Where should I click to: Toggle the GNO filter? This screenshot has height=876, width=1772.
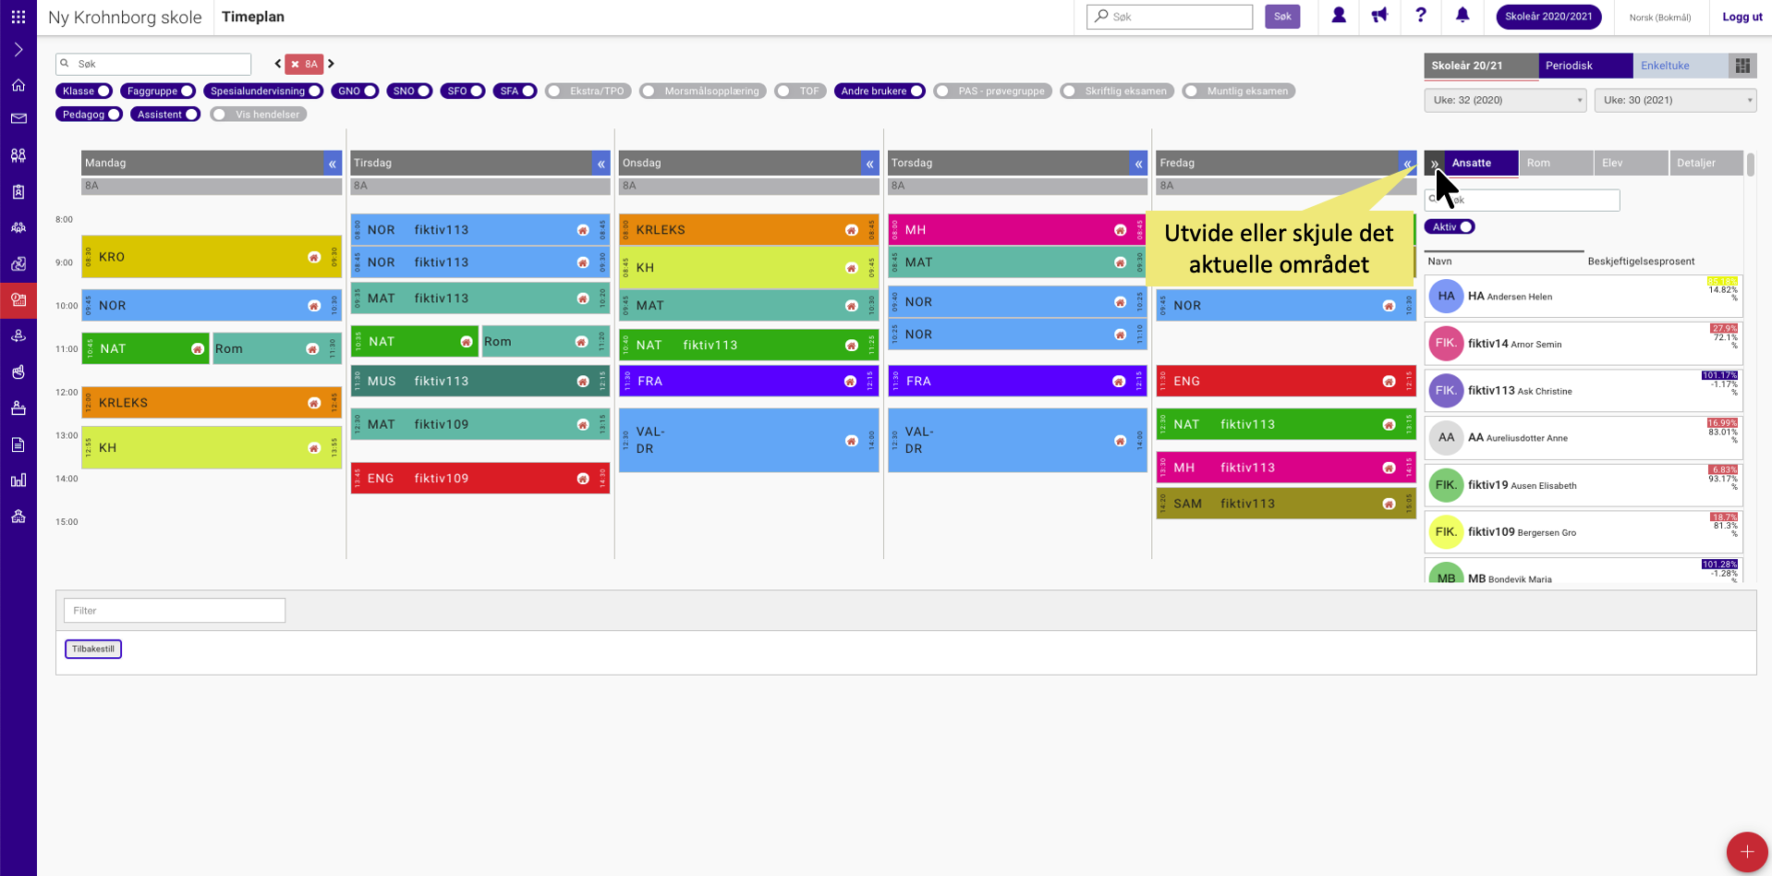coord(355,91)
